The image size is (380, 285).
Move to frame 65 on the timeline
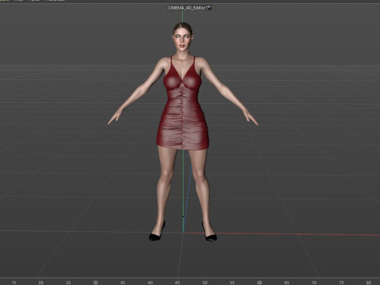pos(287,283)
